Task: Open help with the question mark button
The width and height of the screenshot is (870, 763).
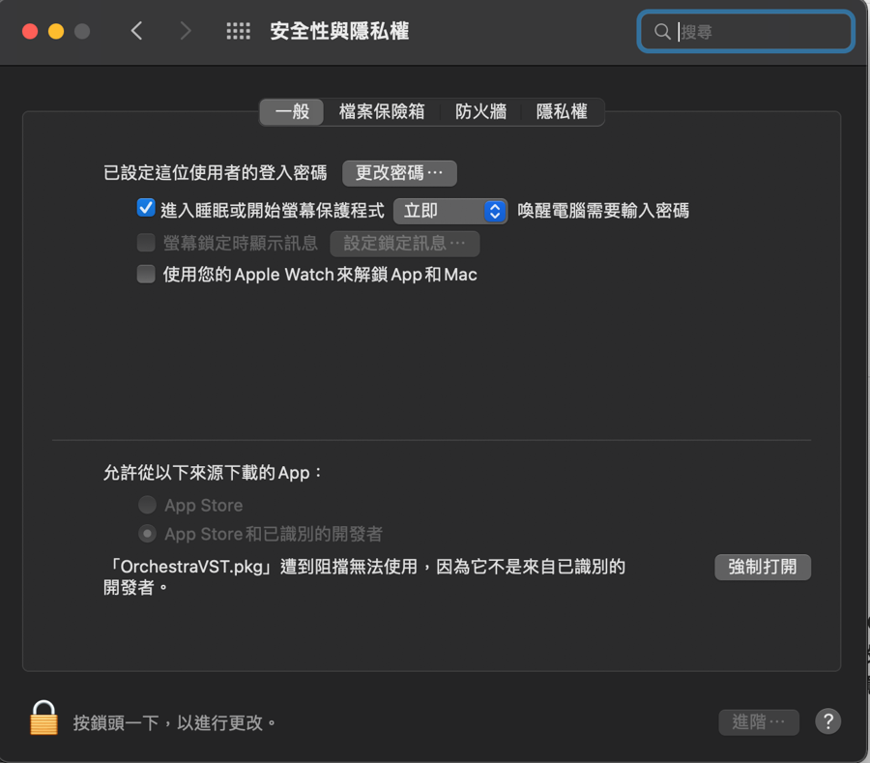Action: [x=827, y=721]
